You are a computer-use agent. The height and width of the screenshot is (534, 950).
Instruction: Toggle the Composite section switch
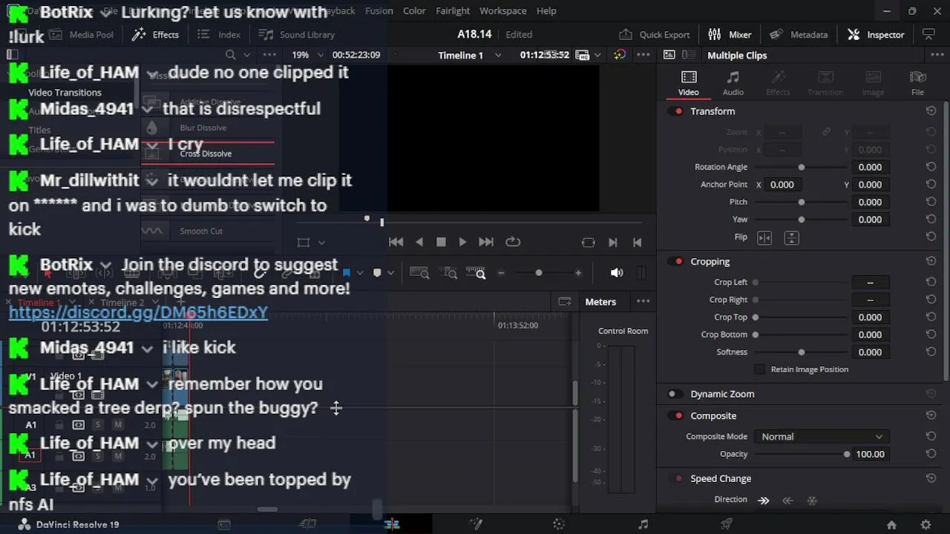pyautogui.click(x=676, y=416)
